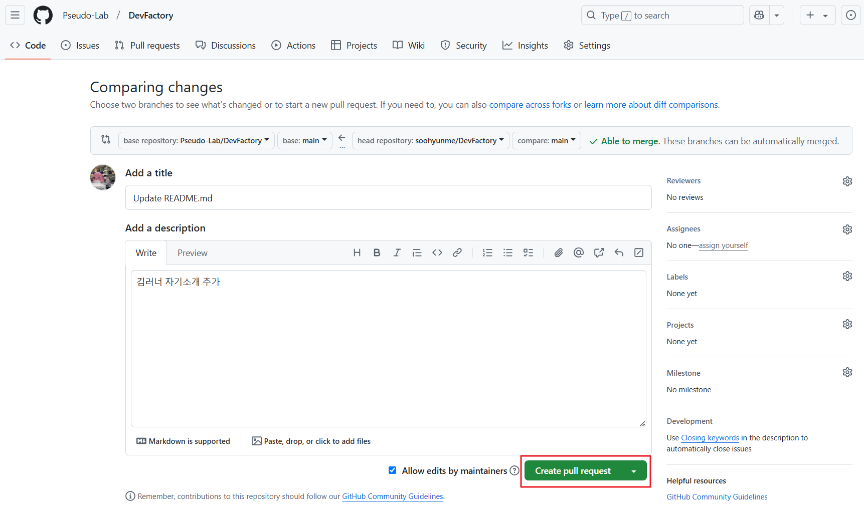Click the Create pull request button
The height and width of the screenshot is (511, 864).
pyautogui.click(x=573, y=471)
